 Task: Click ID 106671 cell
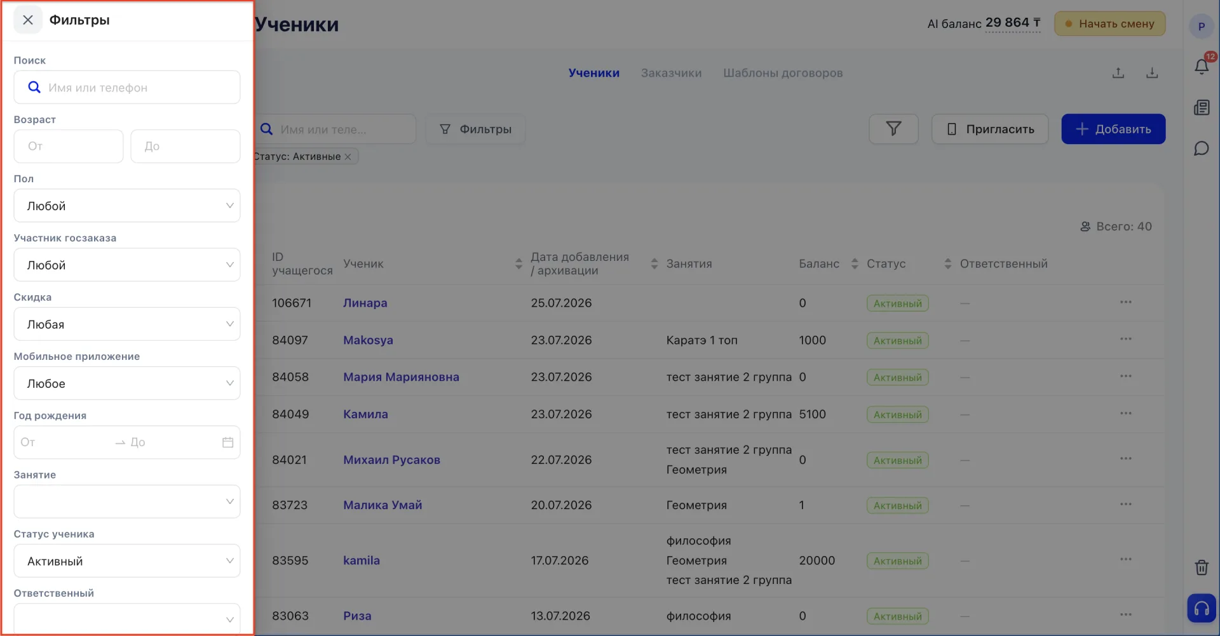click(x=292, y=303)
